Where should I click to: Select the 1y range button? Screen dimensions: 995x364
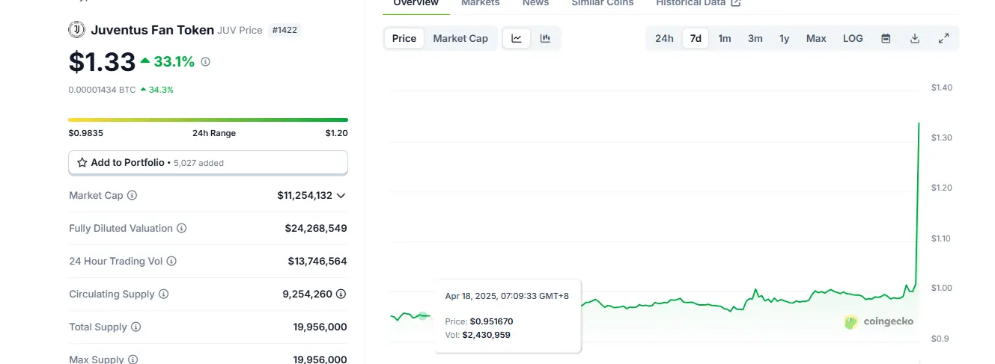click(784, 38)
